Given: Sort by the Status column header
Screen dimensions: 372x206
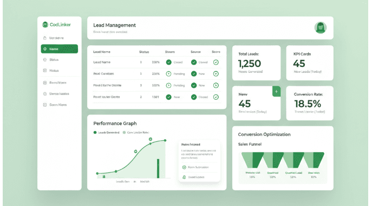Looking at the screenshot, I should [x=144, y=52].
